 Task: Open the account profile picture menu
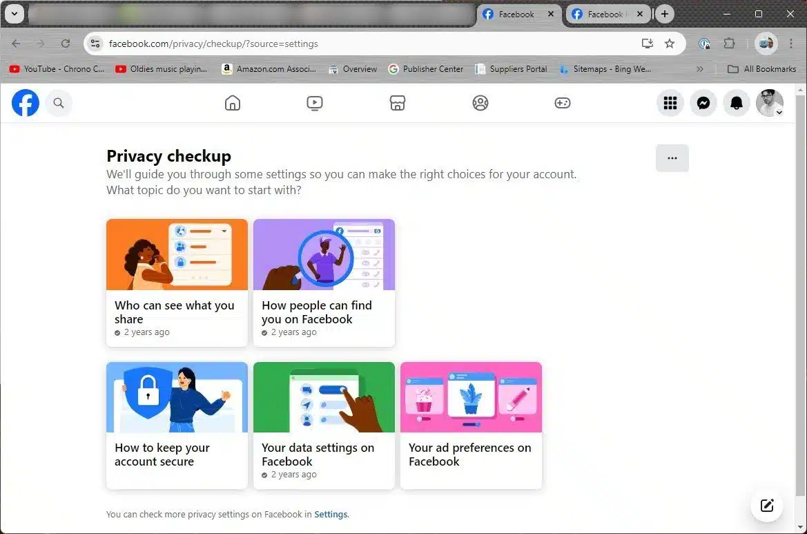[770, 103]
